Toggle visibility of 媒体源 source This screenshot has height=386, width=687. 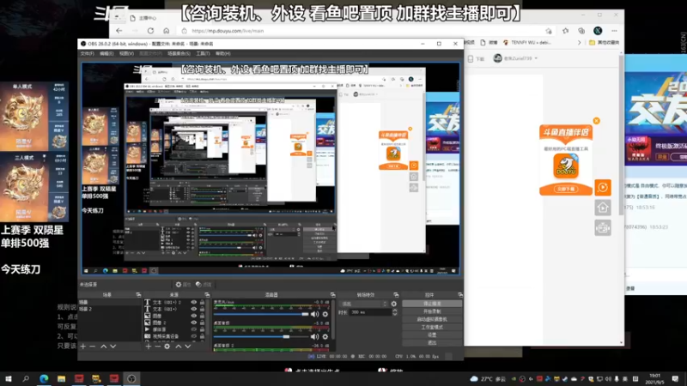[x=194, y=329]
